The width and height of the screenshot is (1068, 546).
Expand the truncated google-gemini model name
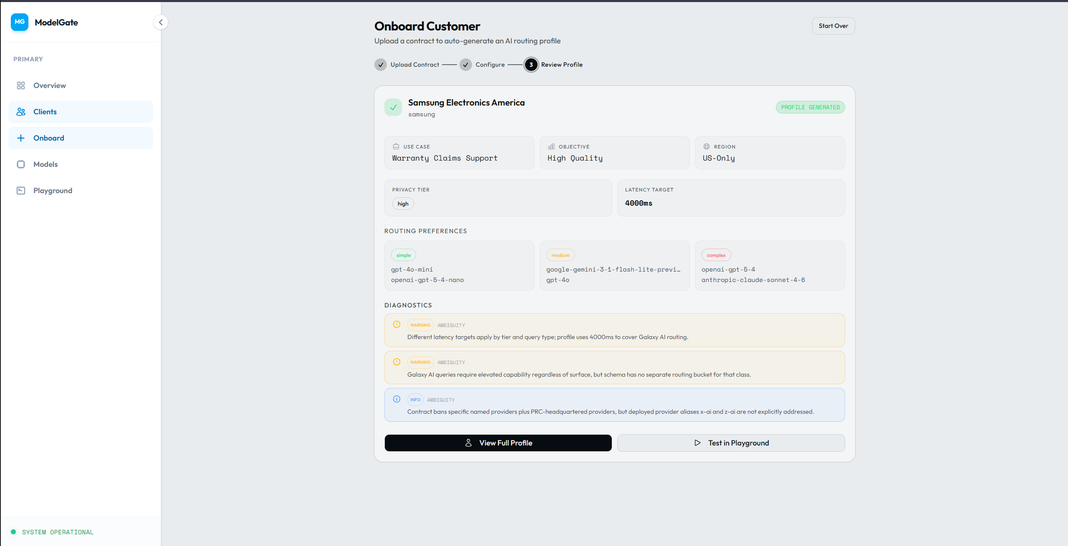pos(613,269)
